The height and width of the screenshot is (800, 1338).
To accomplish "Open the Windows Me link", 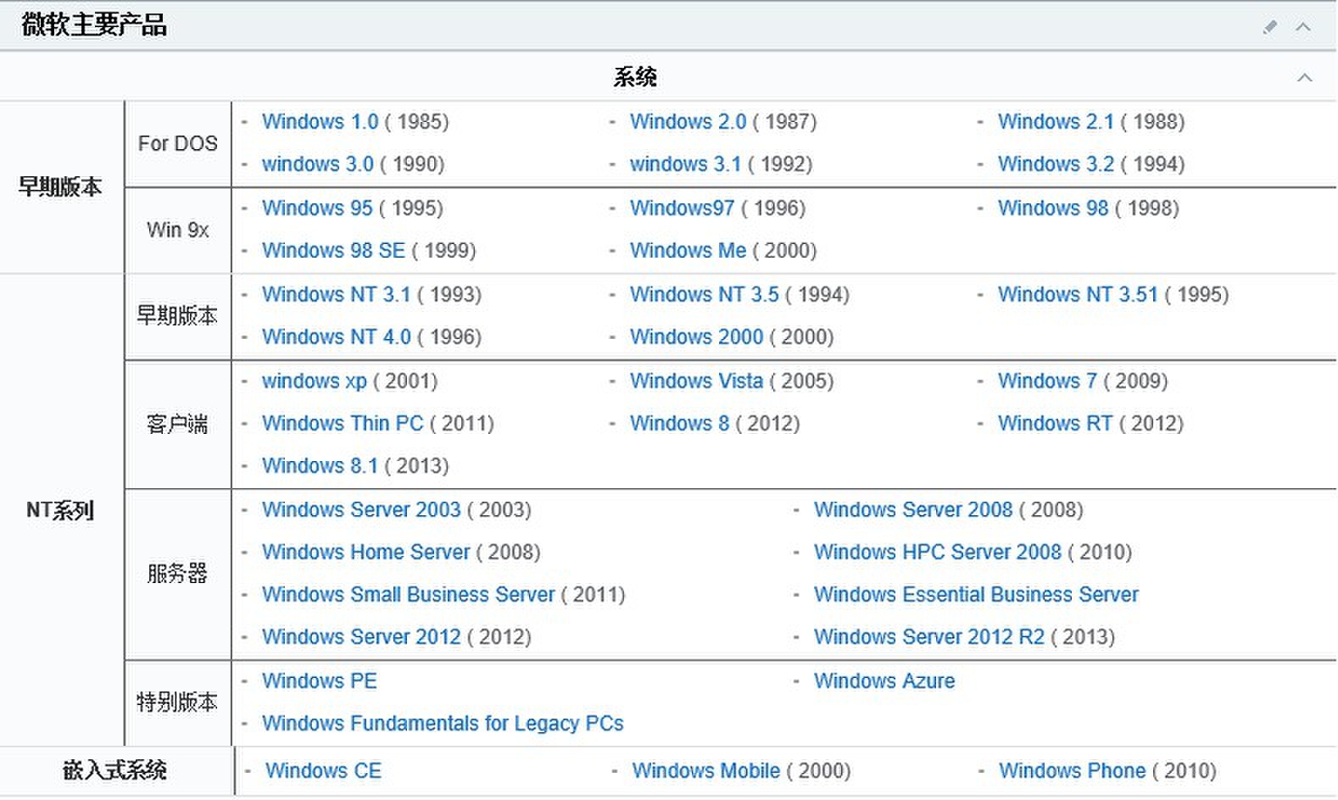I will click(x=688, y=250).
